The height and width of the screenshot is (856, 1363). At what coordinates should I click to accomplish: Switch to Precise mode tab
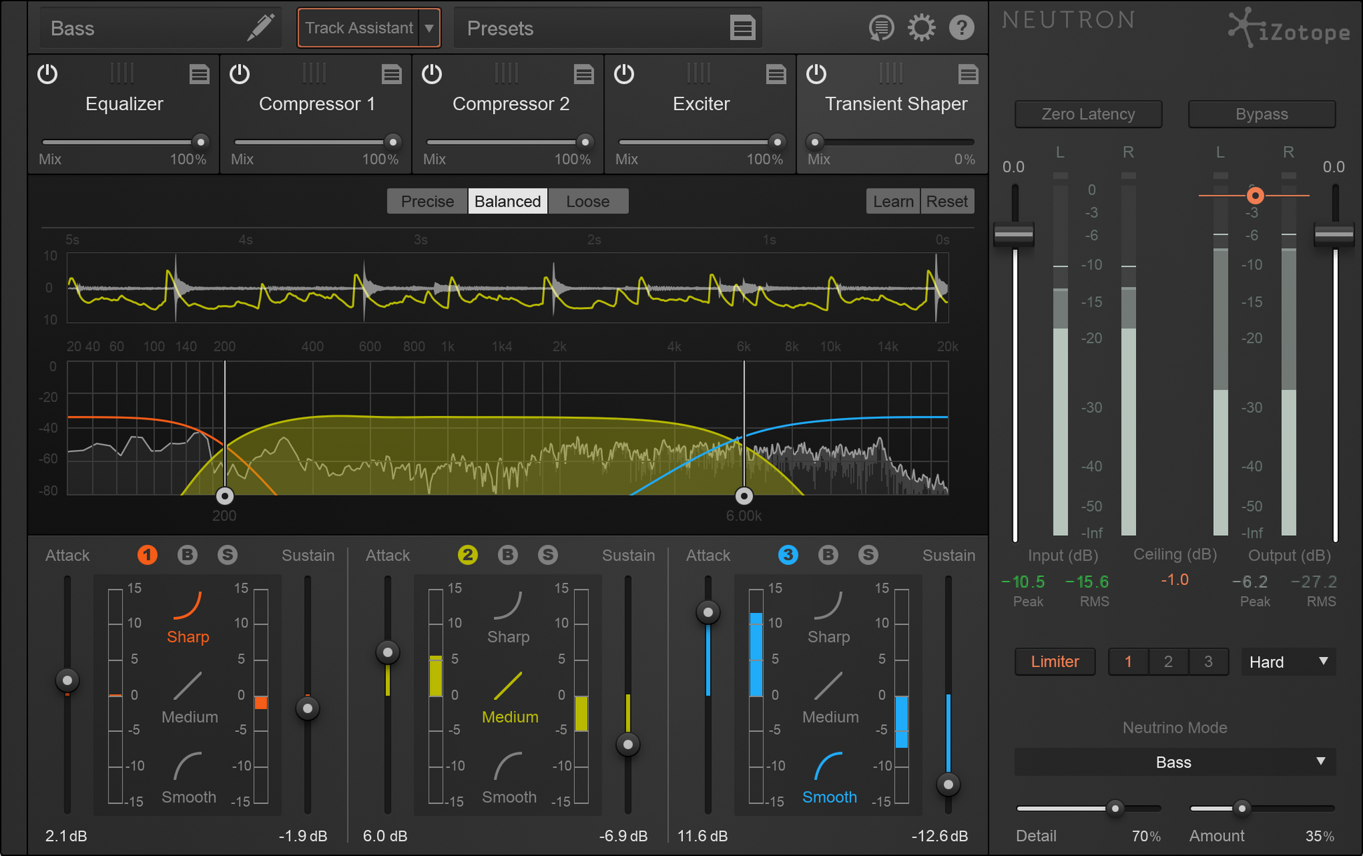click(x=427, y=202)
